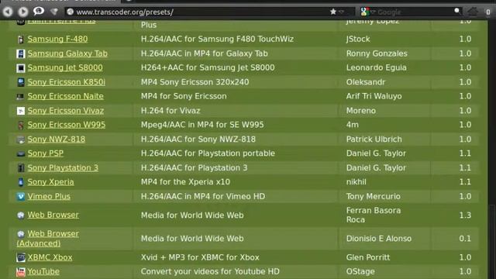The image size is (496, 279).
Task: Open the Sony Ericsson Vivaz preset link
Action: (x=65, y=111)
